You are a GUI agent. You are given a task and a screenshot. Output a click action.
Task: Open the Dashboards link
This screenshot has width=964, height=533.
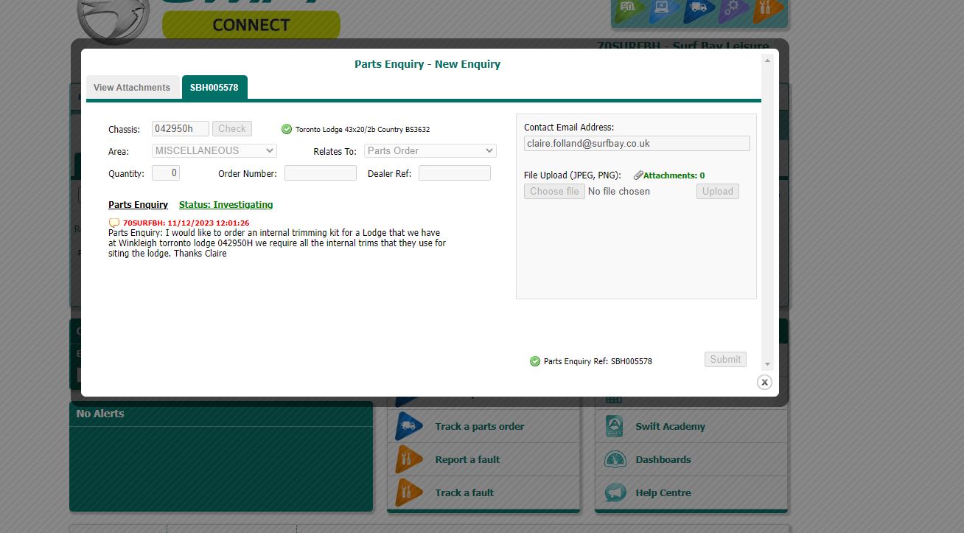click(x=663, y=459)
